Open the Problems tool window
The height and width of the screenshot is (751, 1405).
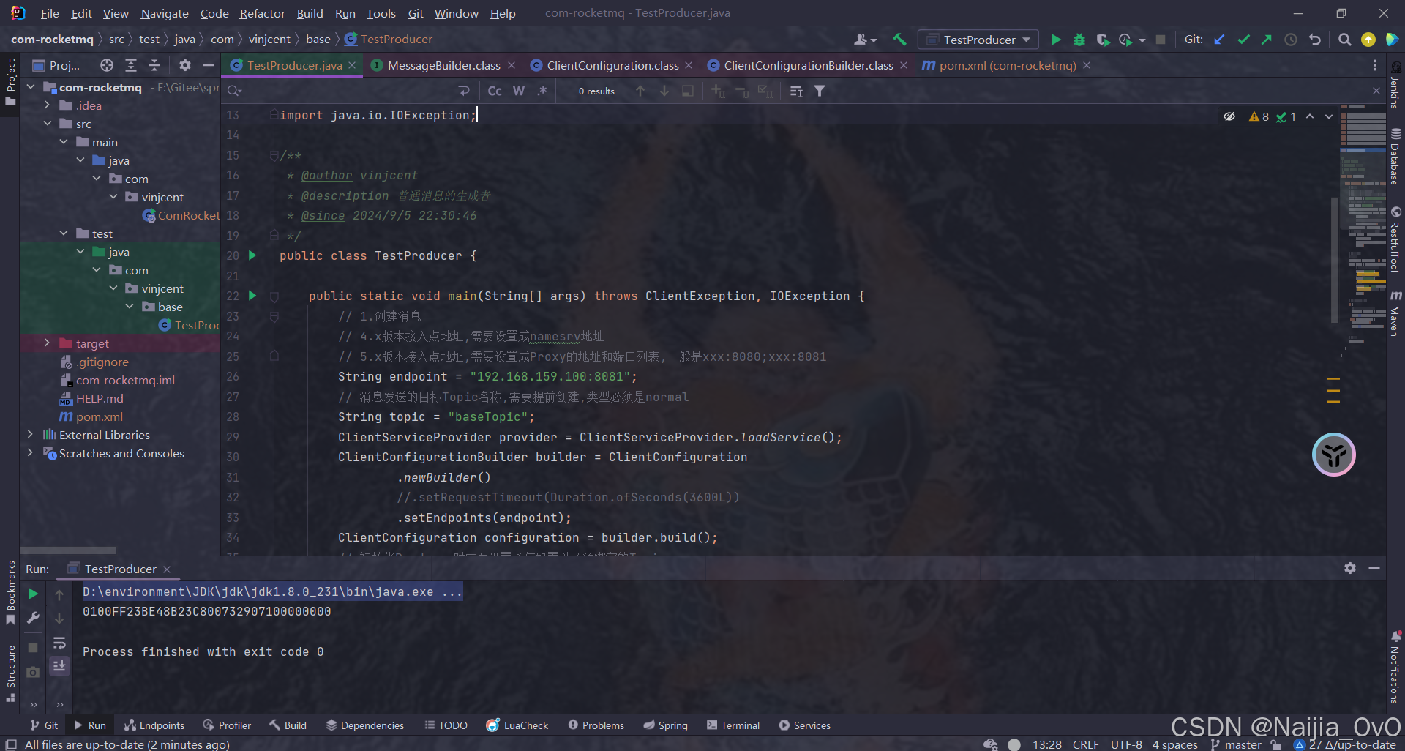596,725
